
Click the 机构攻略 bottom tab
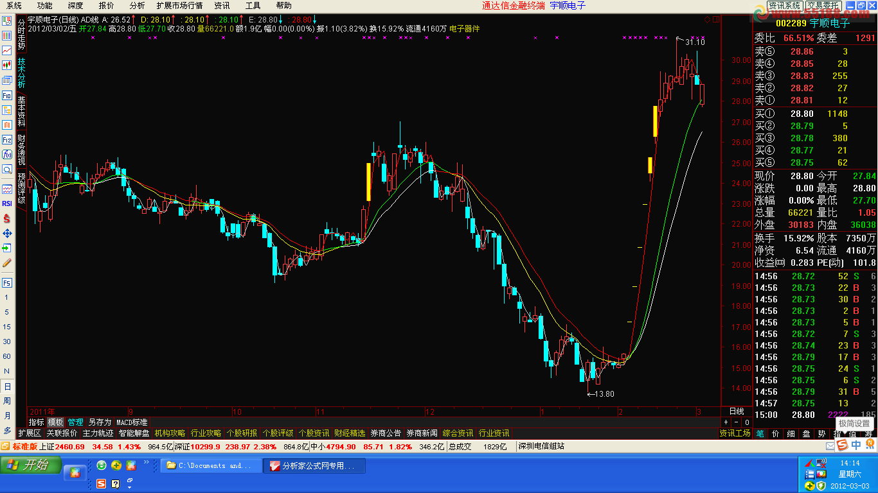(170, 433)
